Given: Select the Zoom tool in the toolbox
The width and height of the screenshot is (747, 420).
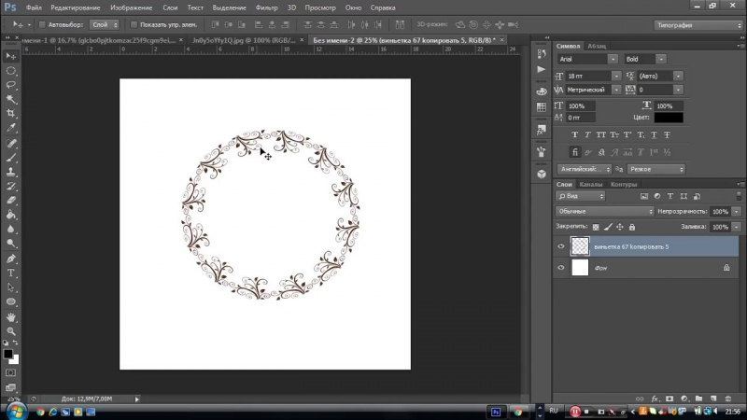Looking at the screenshot, I should (11, 330).
